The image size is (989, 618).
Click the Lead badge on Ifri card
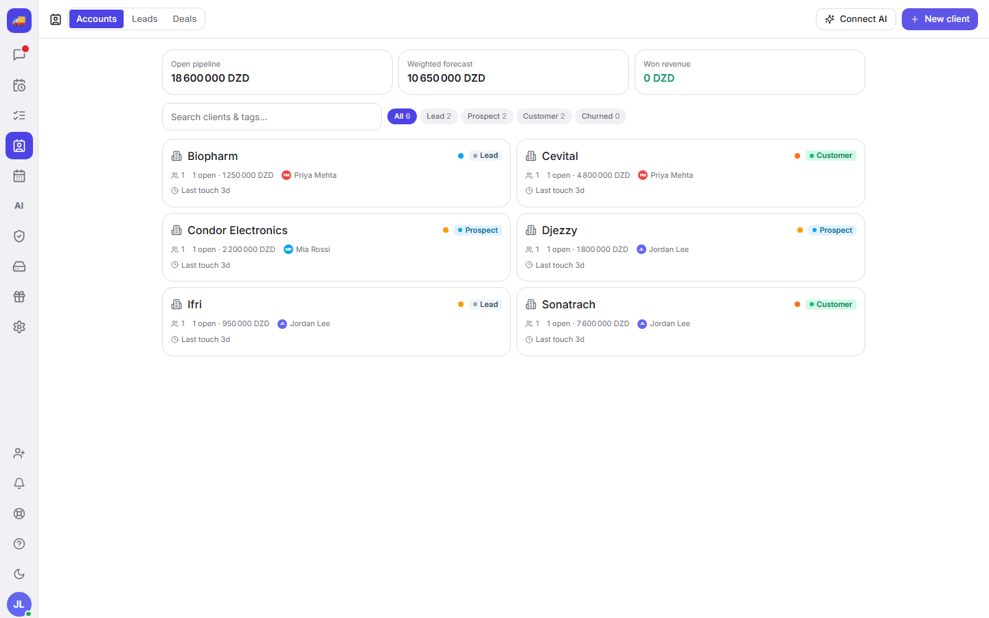486,305
